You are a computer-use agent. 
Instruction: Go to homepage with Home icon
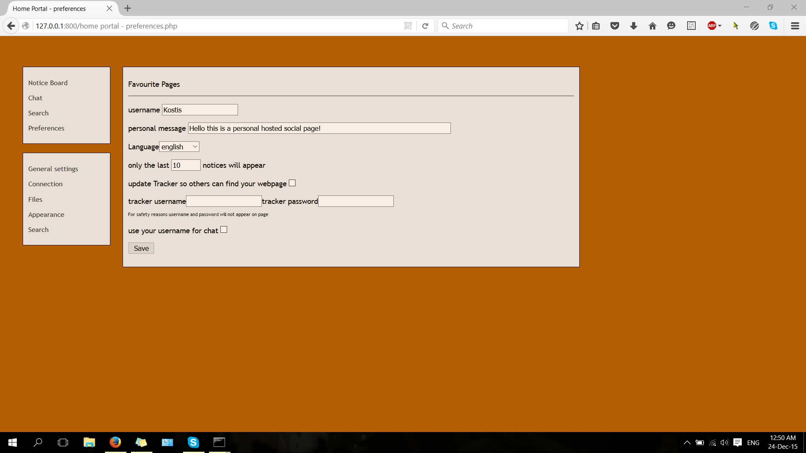pyautogui.click(x=652, y=26)
